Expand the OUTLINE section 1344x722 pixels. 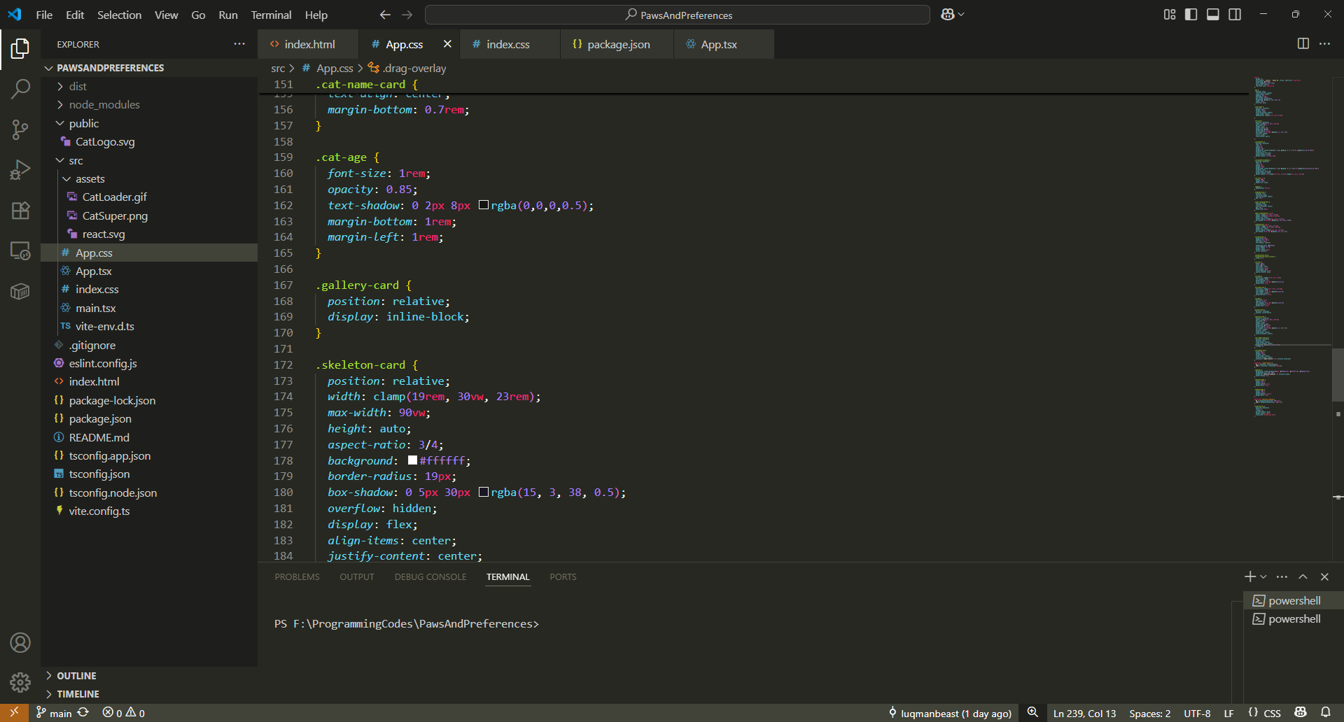coord(76,676)
